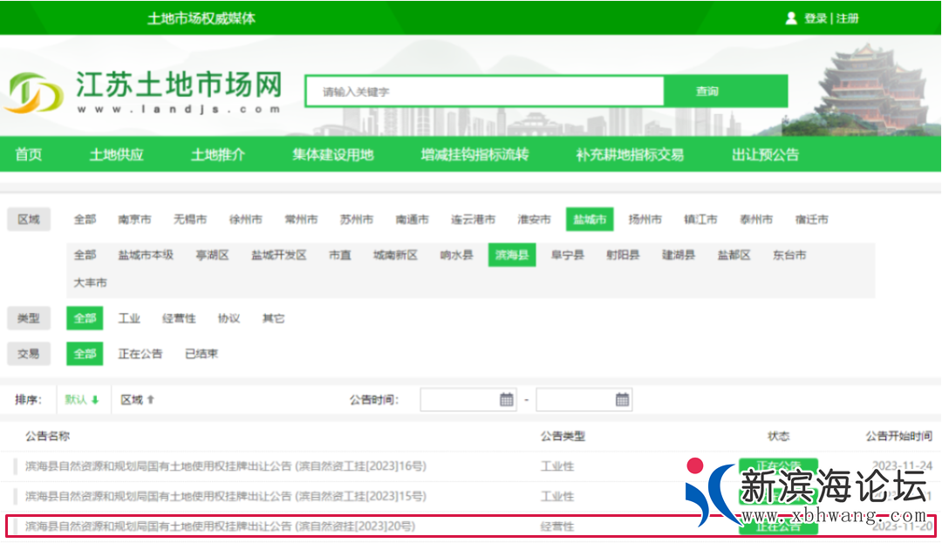Go to 首页 navigation tab
Image resolution: width=942 pixels, height=543 pixels.
coord(28,155)
